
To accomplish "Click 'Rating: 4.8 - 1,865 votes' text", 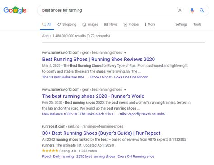I will pyautogui.click(x=78, y=151).
